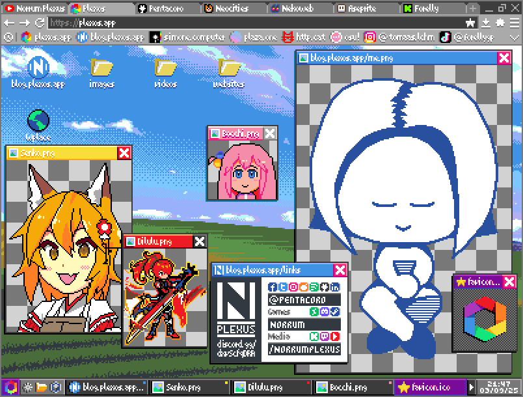Image resolution: width=523 pixels, height=397 pixels.
Task: Select the /NORRUMPLEXUS bar in links window
Action: click(304, 349)
